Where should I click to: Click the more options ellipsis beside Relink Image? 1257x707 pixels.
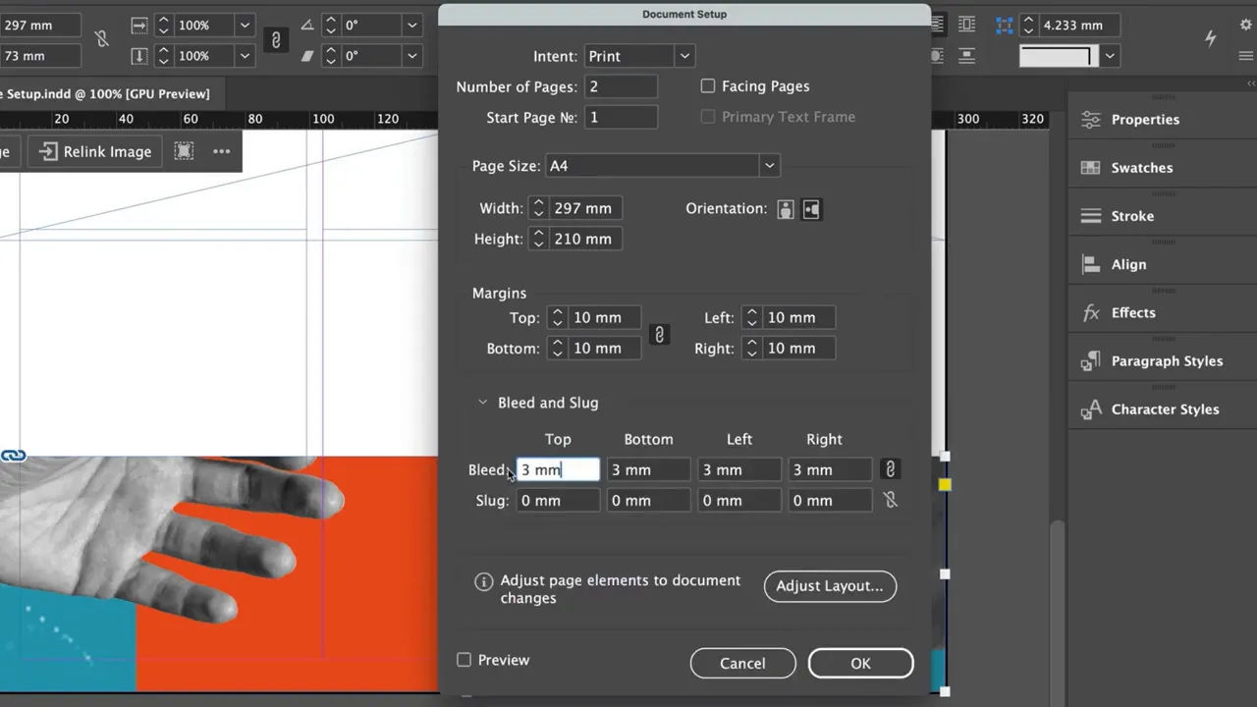(x=221, y=150)
